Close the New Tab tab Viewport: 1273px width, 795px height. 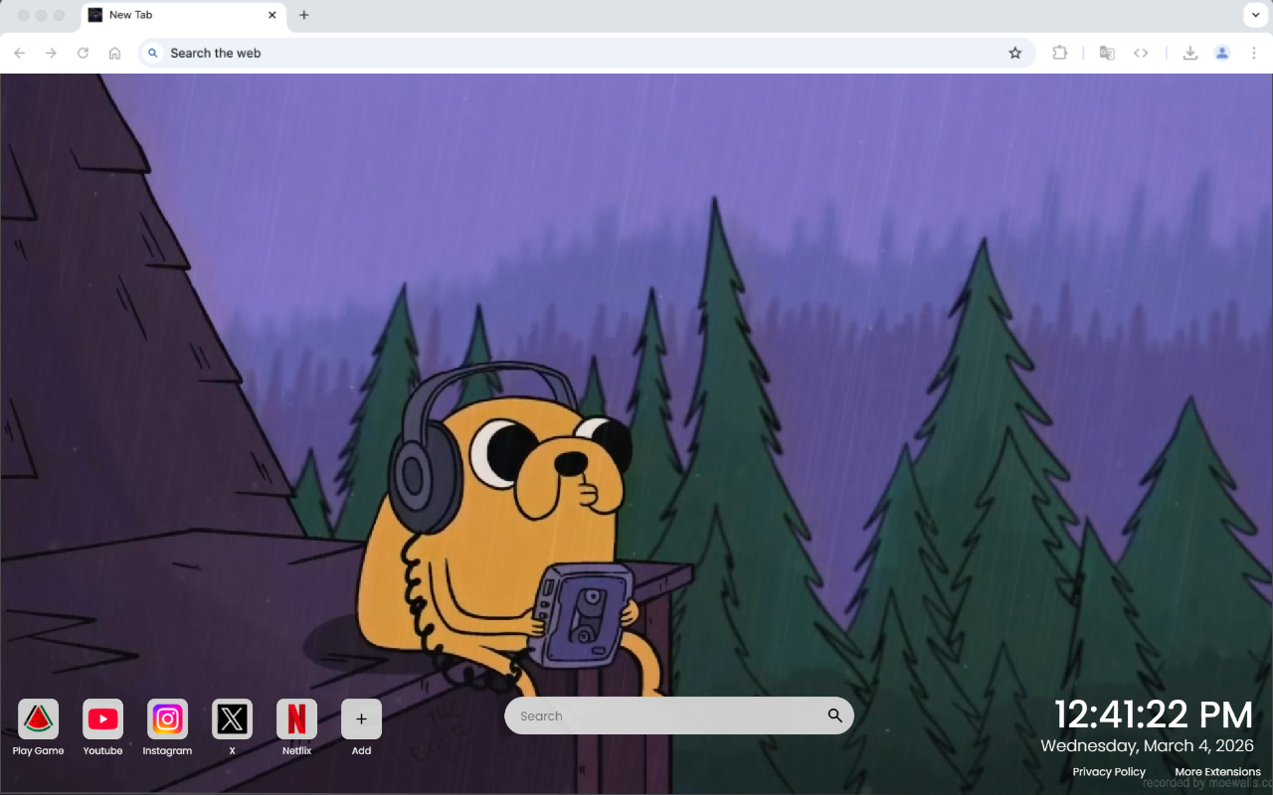click(x=273, y=15)
